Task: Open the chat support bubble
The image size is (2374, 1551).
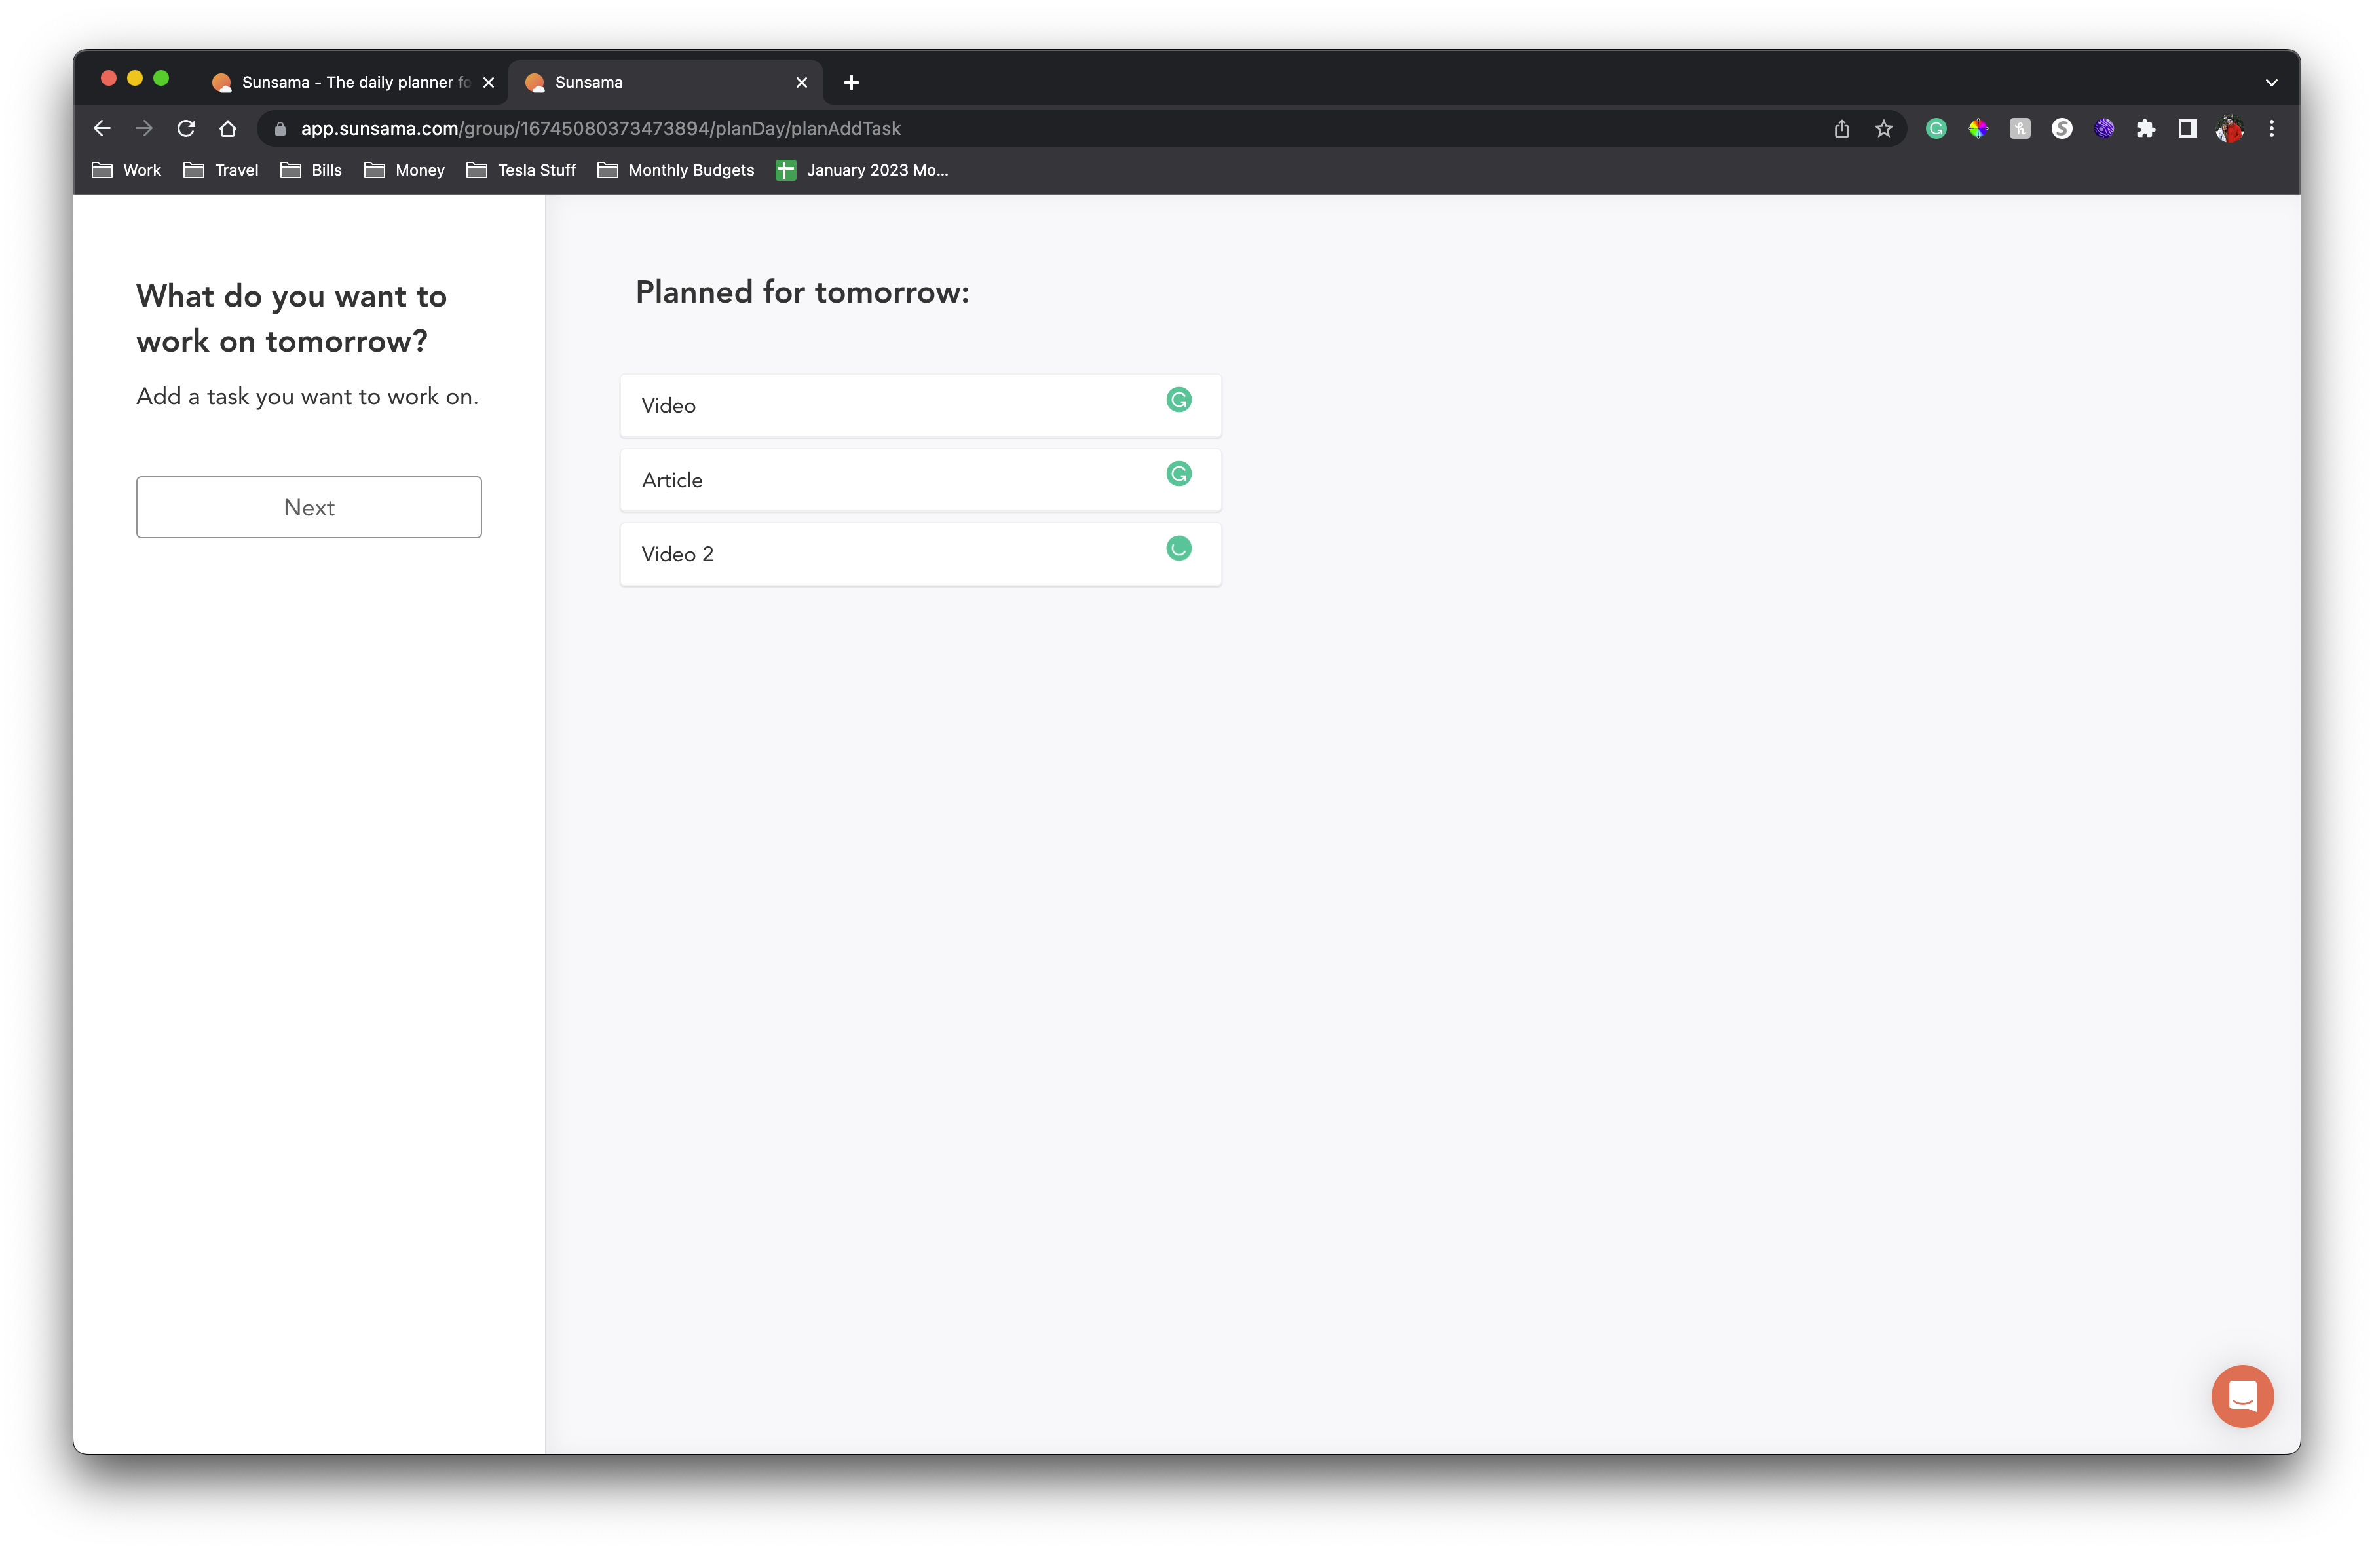Action: coord(2242,1395)
